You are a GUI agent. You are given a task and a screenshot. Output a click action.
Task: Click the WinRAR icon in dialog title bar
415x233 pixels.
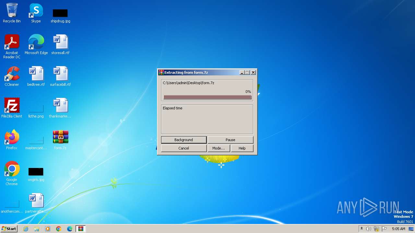[x=161, y=72]
